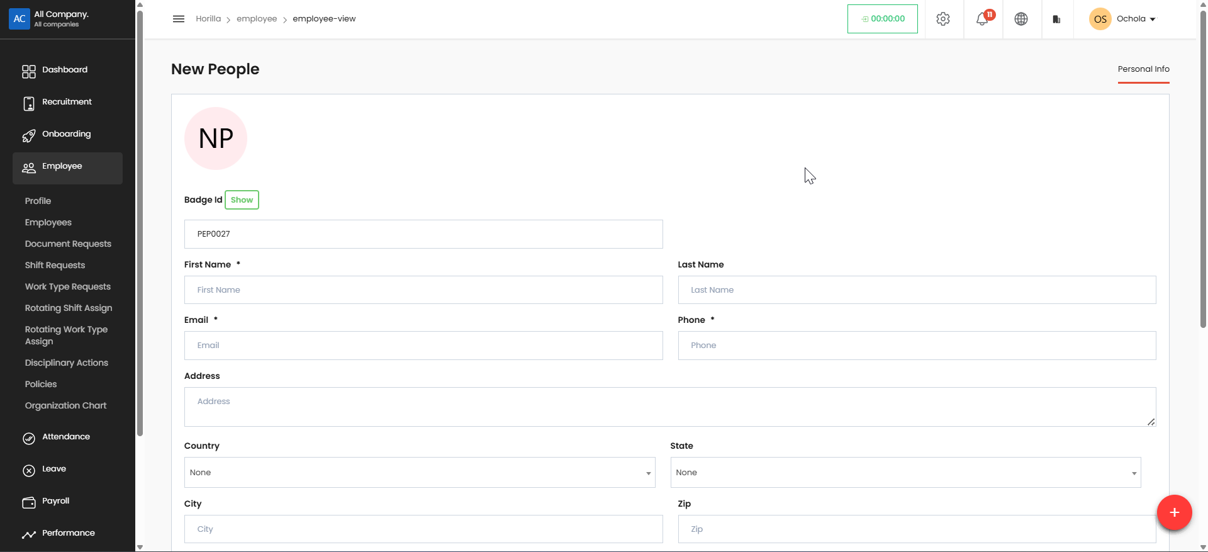Expand the Attendance menu
This screenshot has height=552, width=1208.
click(x=67, y=437)
